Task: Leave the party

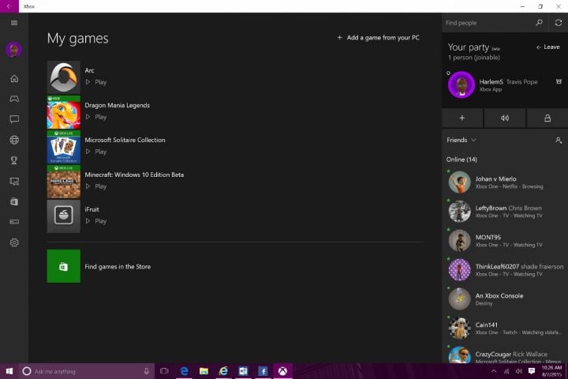Action: [x=548, y=47]
